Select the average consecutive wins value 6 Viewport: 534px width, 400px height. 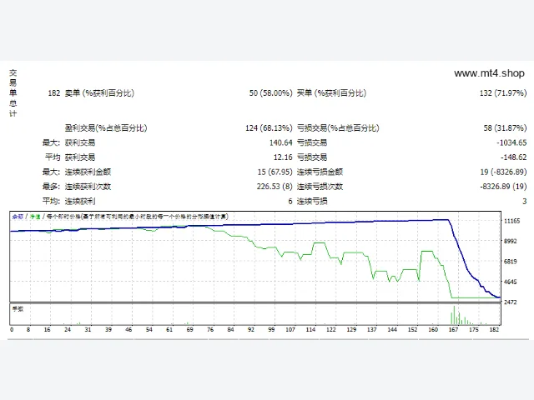(x=290, y=202)
